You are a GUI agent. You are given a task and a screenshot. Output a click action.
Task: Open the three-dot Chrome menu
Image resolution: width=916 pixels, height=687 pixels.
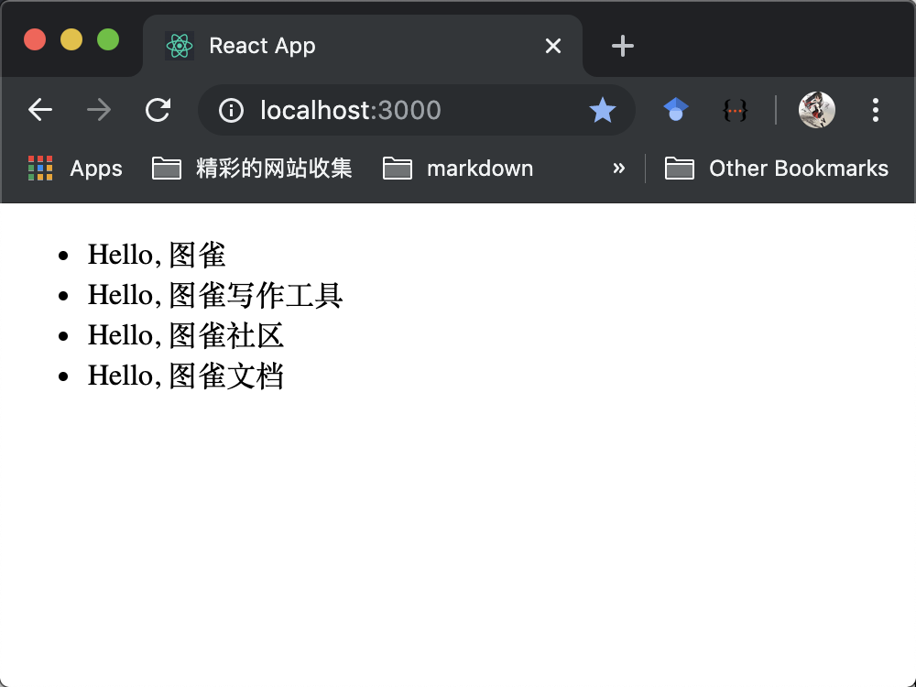[x=875, y=109]
